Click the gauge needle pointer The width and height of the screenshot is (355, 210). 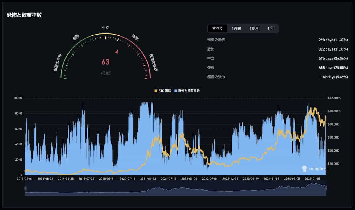pyautogui.click(x=117, y=51)
